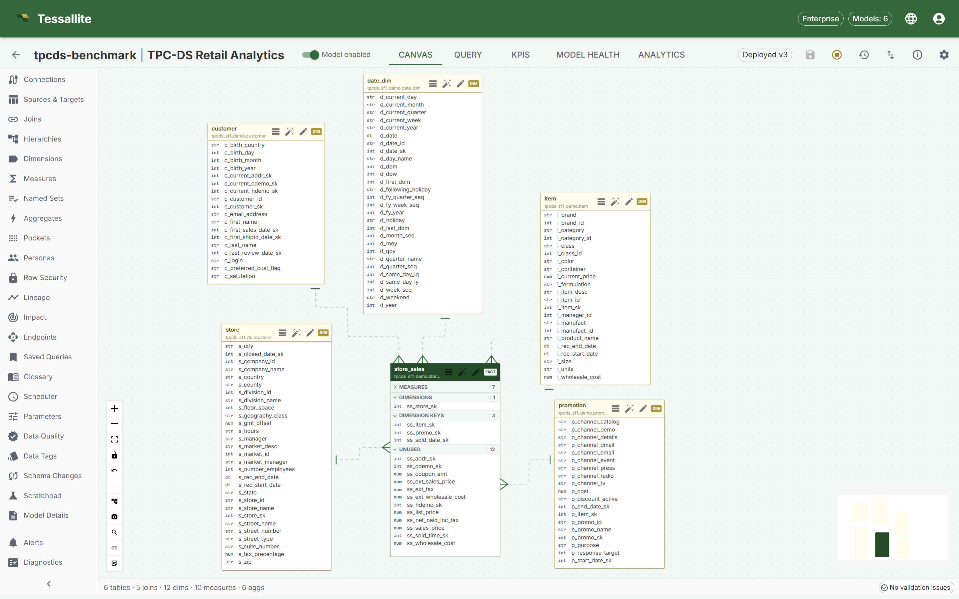Click the Enterprise badge
Viewport: 959px width, 599px height.
click(x=820, y=19)
